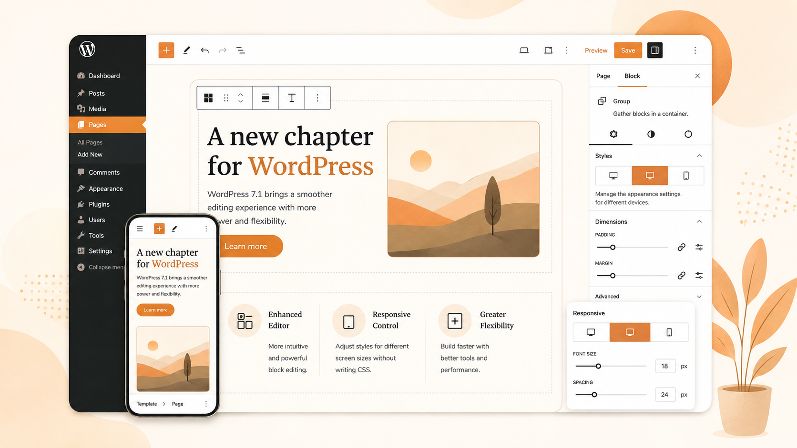Click the Font Size value field
This screenshot has height=448, width=797.
click(665, 366)
